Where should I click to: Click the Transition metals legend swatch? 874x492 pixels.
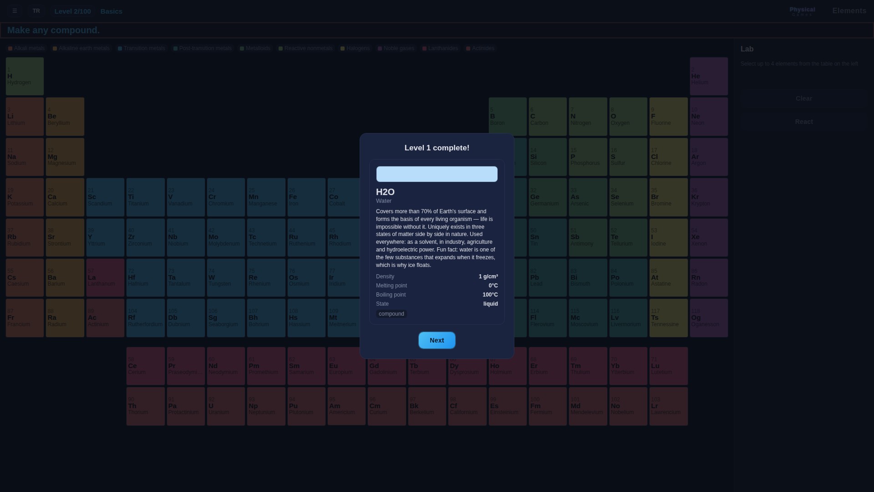[x=120, y=48]
